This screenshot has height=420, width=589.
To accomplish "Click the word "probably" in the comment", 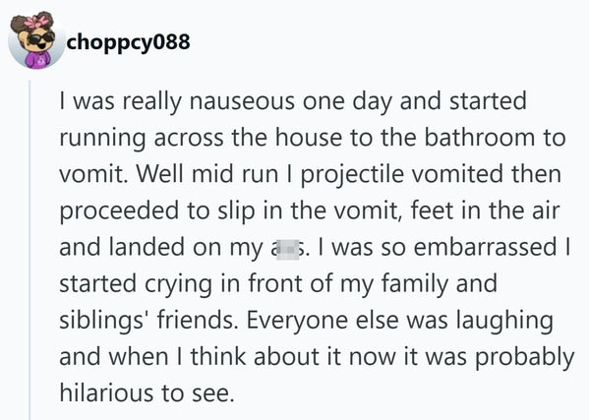I will (525, 357).
